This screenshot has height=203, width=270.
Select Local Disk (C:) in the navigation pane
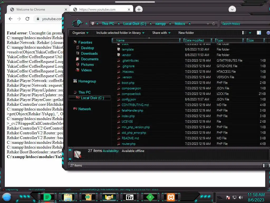click(x=93, y=98)
